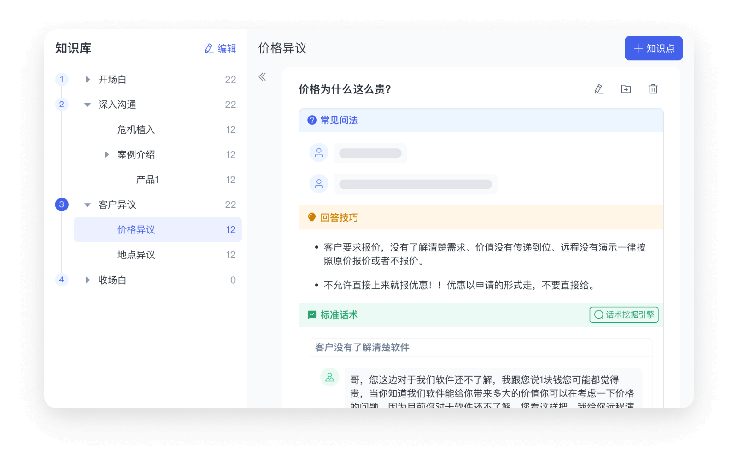Jump to step 3 circle in the sidebar
The width and height of the screenshot is (738, 467).
coord(62,204)
